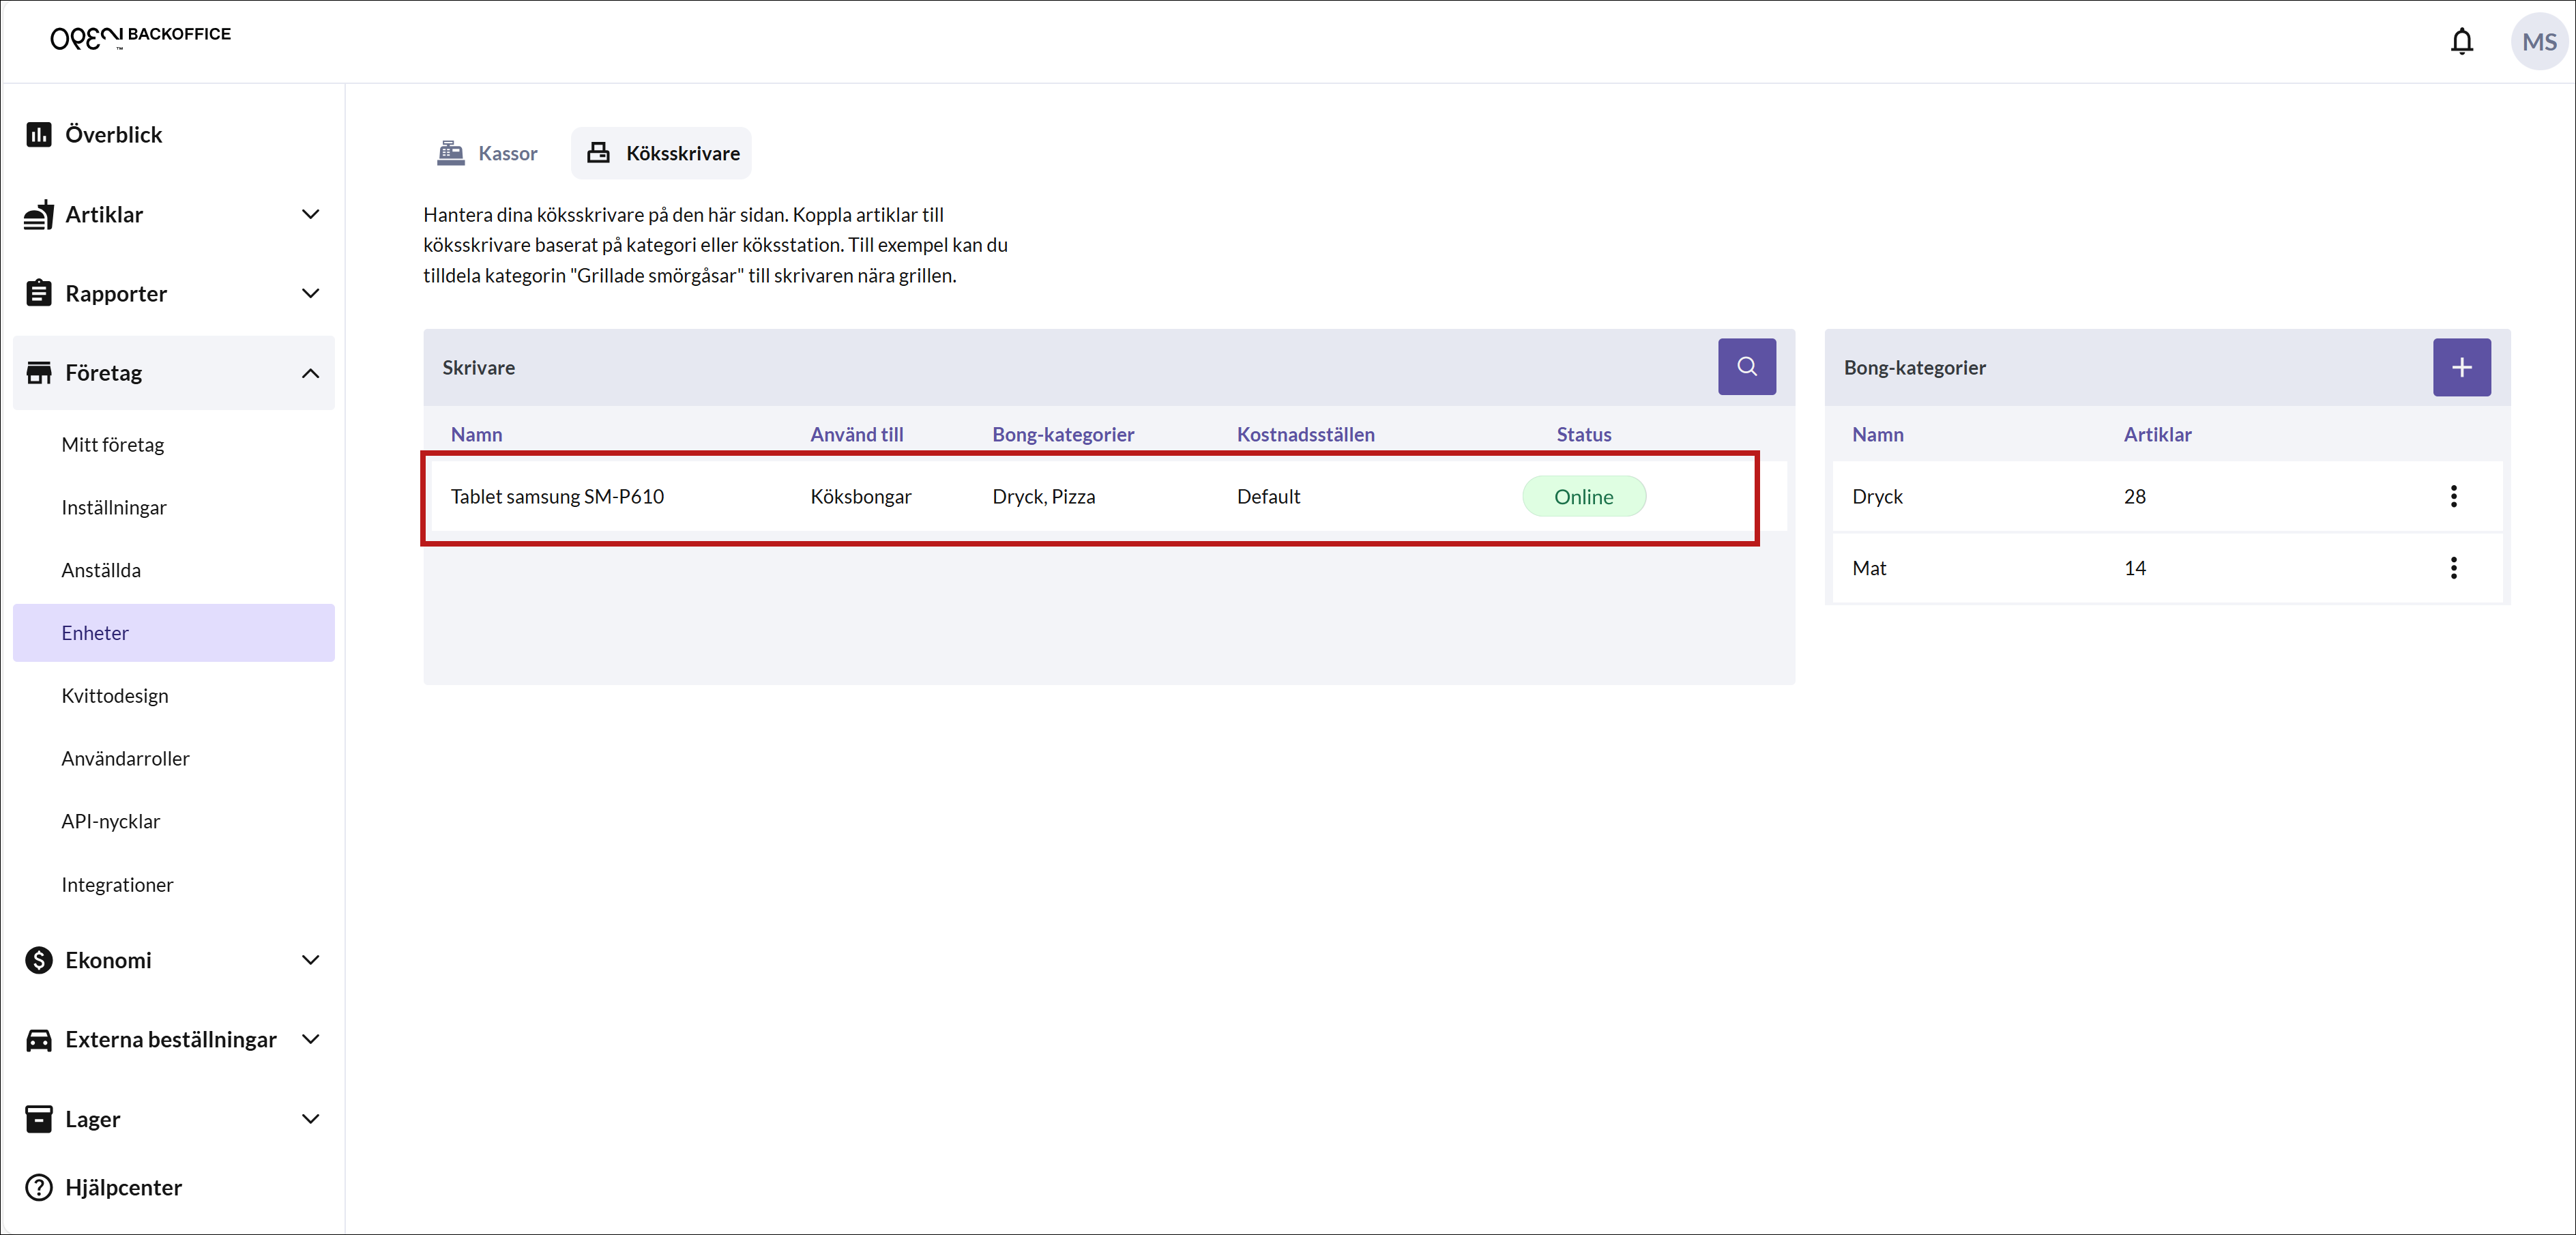Click the Överblick chart icon
This screenshot has height=1235, width=2576.
(x=39, y=134)
